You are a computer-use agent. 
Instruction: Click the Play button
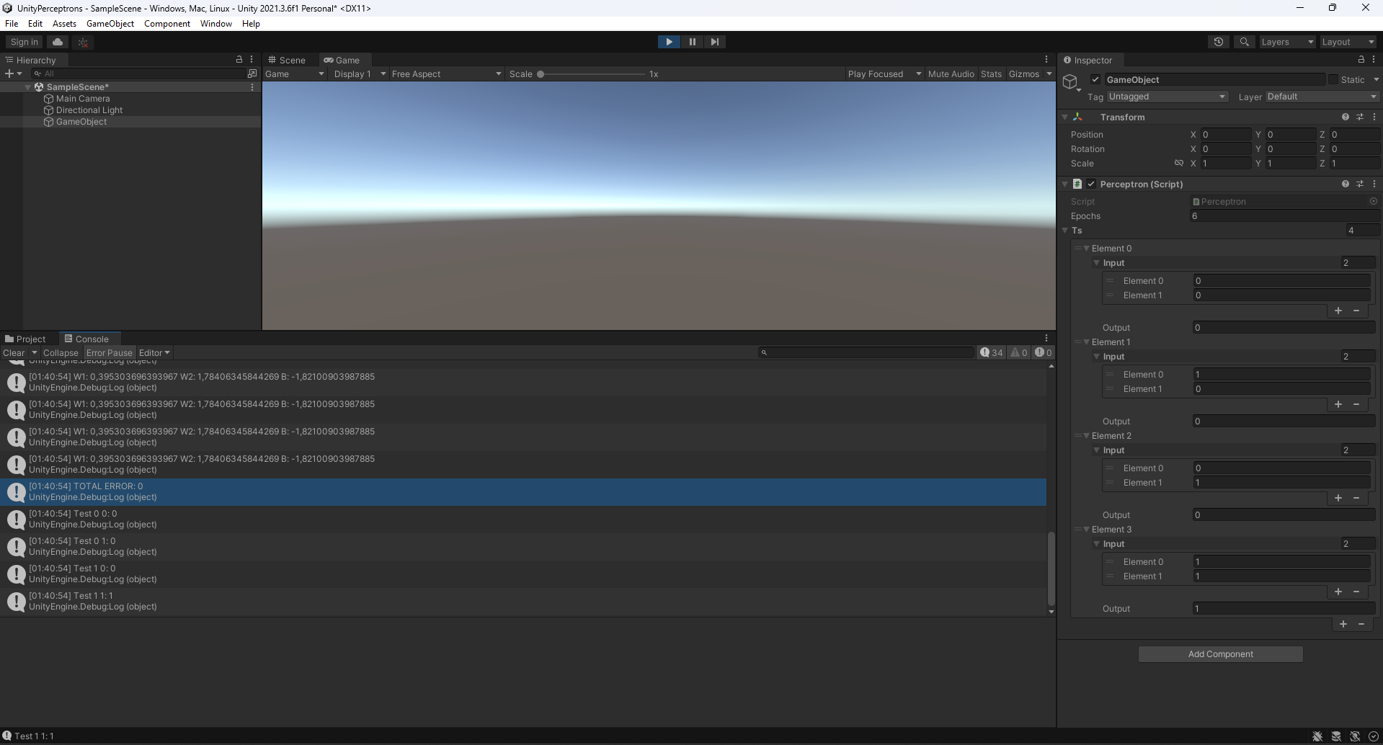pos(669,42)
